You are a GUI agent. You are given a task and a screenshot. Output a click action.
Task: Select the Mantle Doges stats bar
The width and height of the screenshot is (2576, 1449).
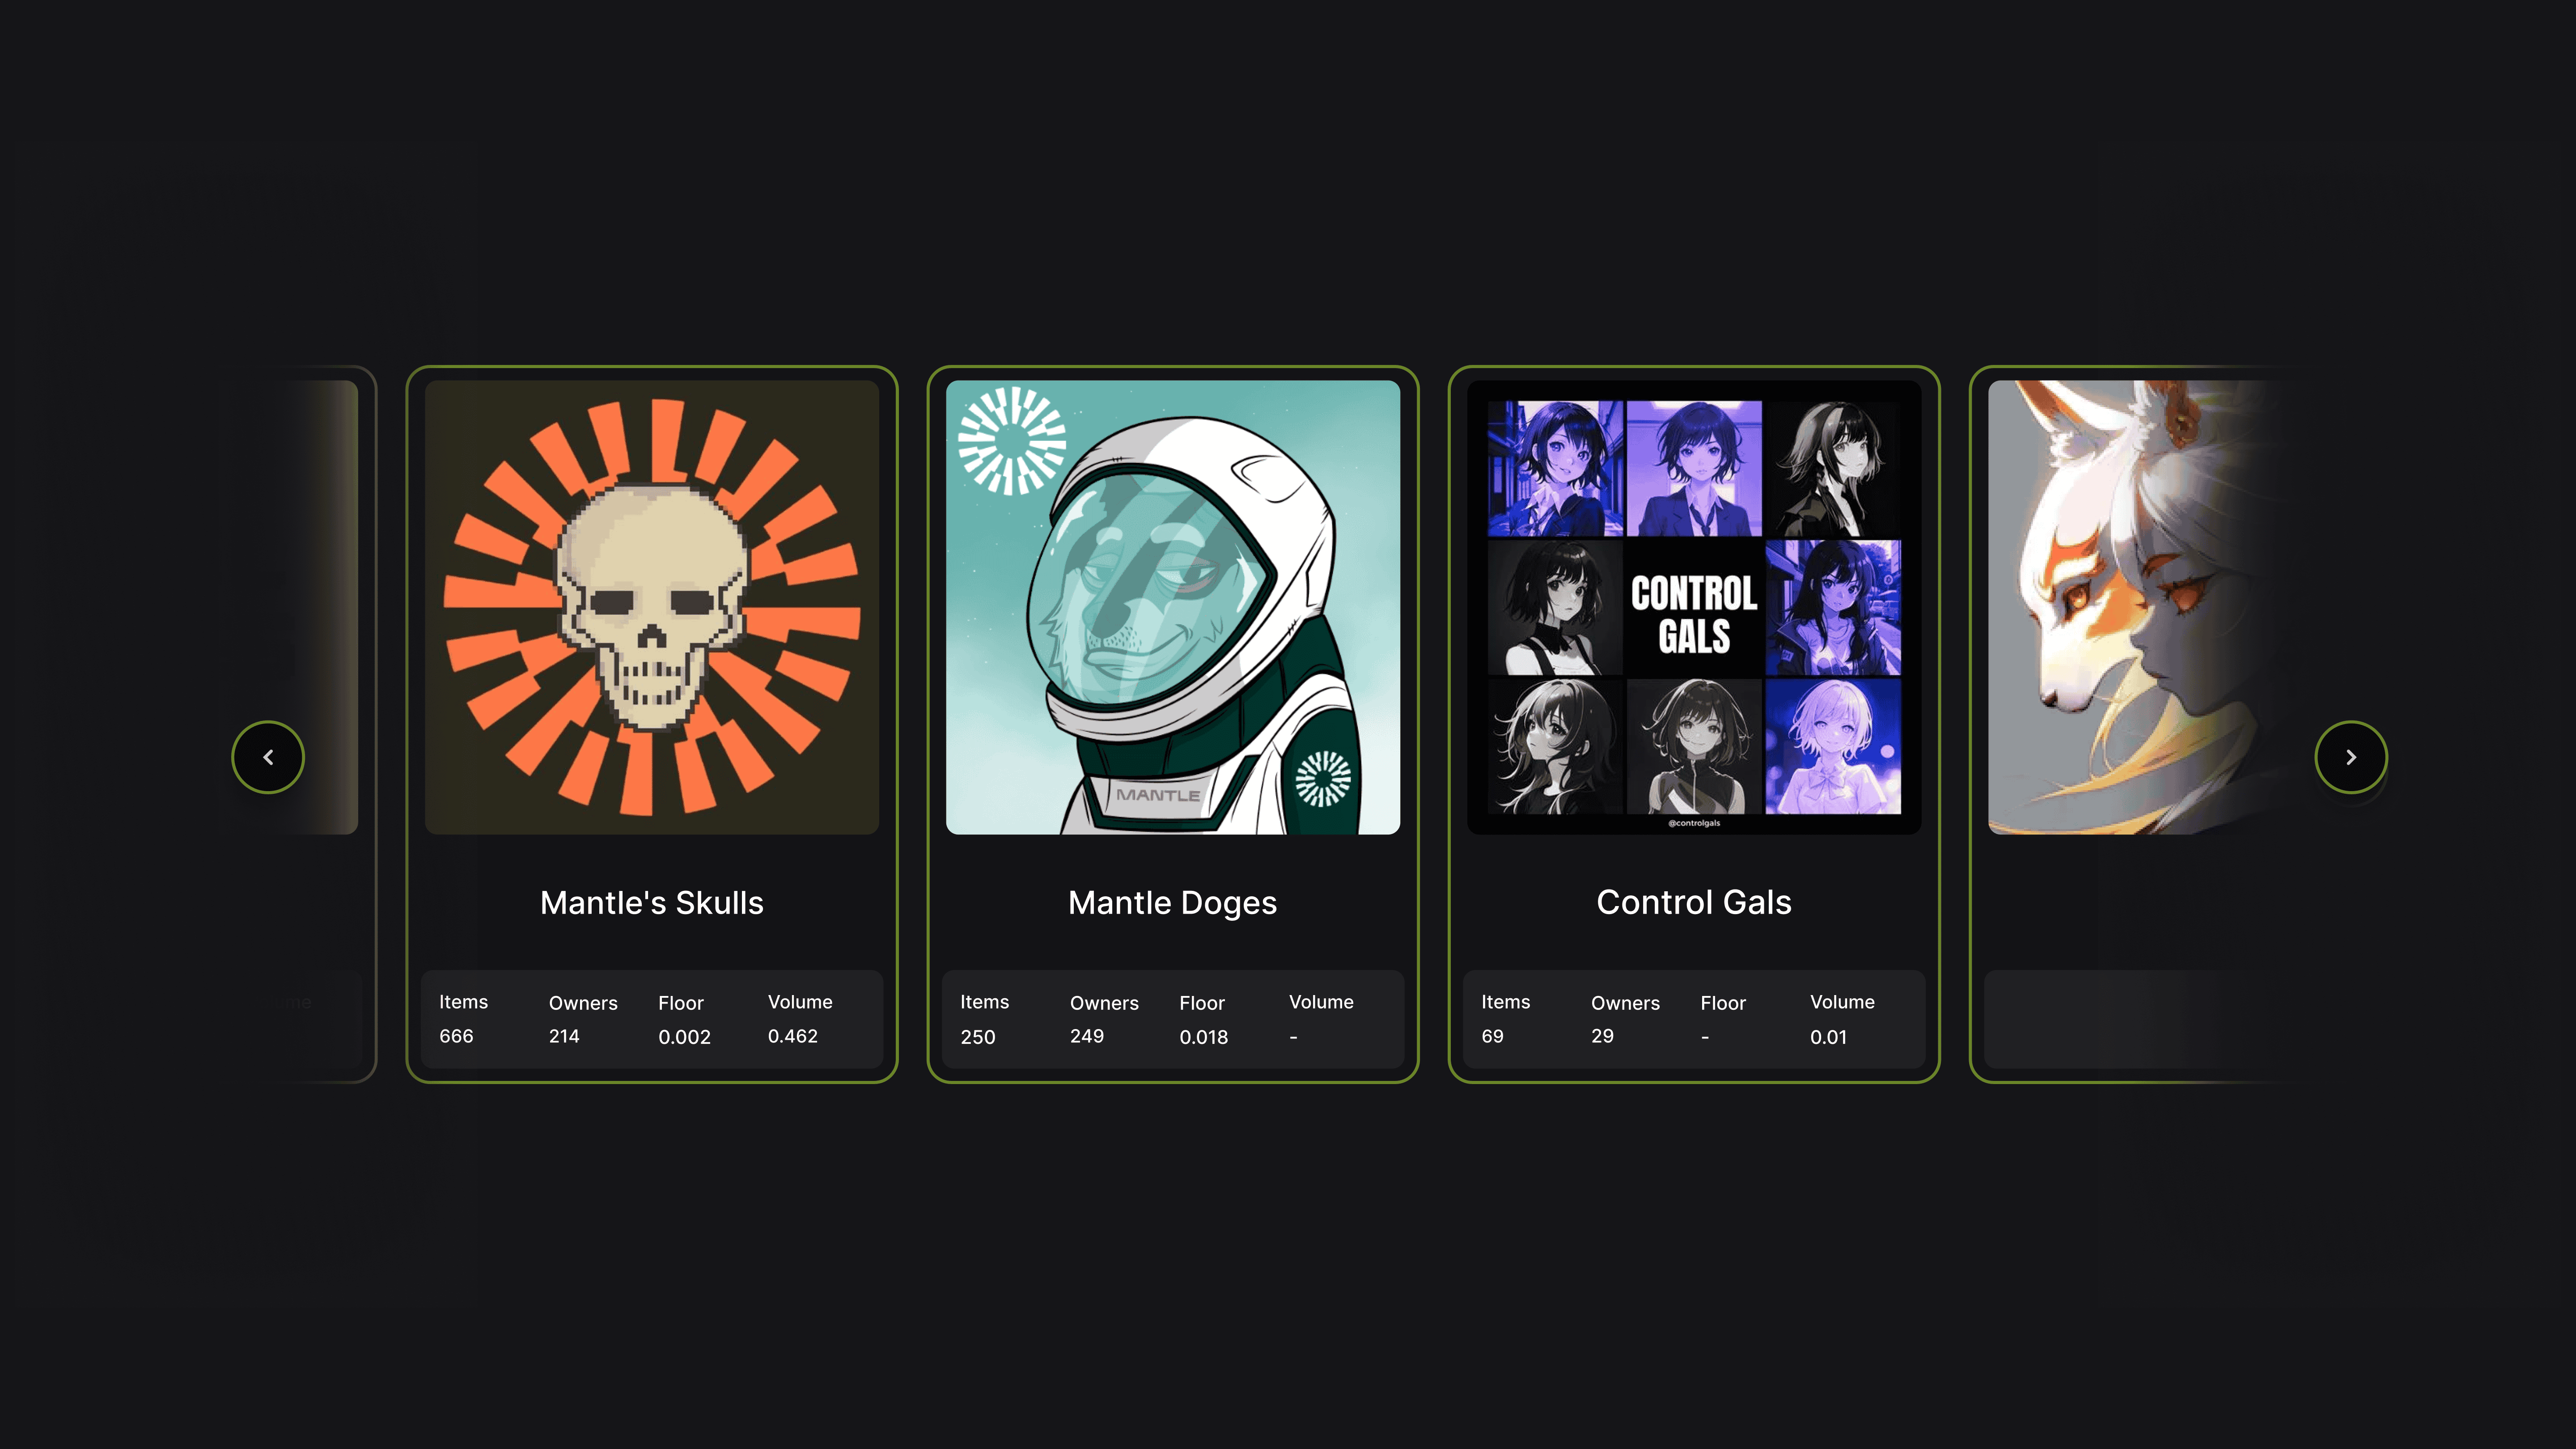click(x=1172, y=1019)
